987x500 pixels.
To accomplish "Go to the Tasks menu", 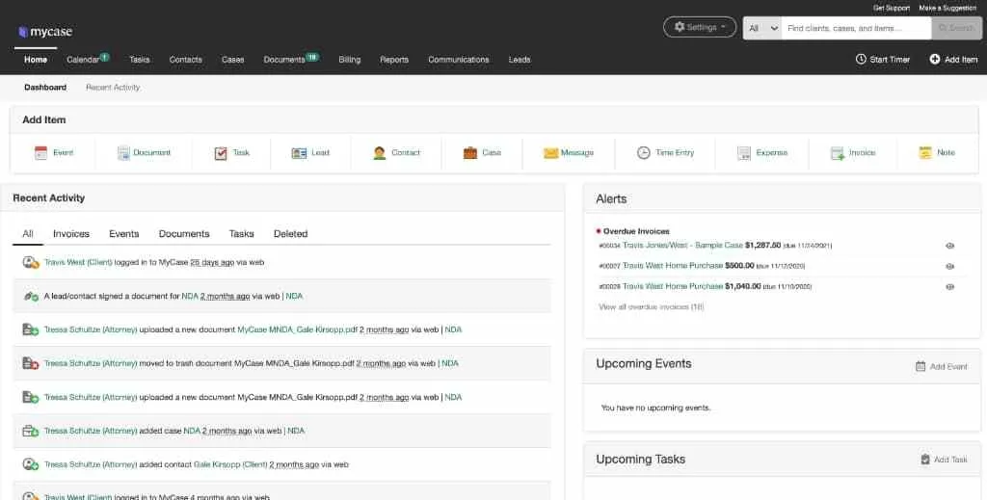I will tap(140, 59).
